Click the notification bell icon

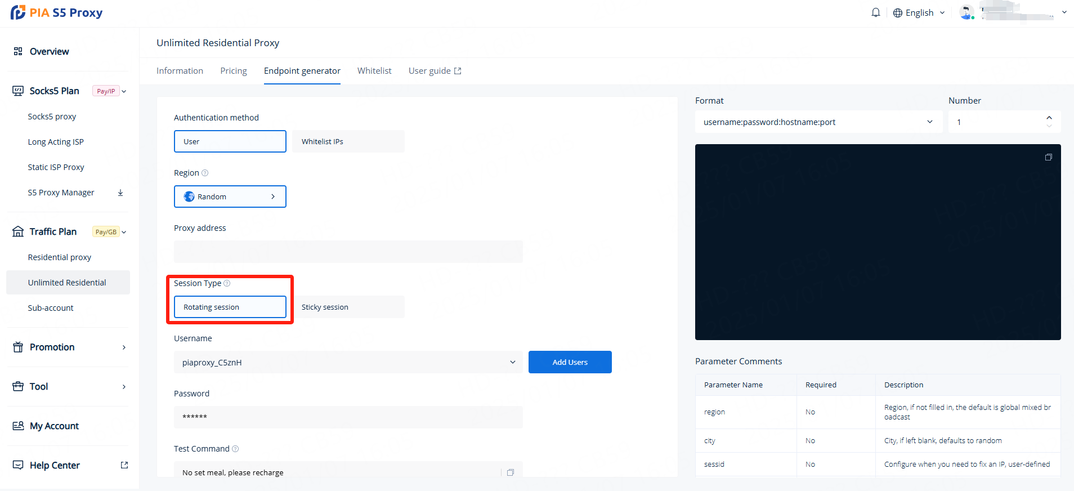[875, 12]
